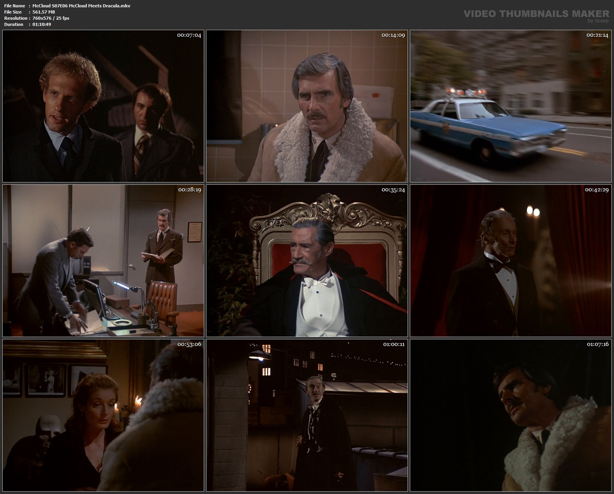Click the timestamp '00:53:06'
Viewport: 614px width, 494px height.
pyautogui.click(x=189, y=344)
